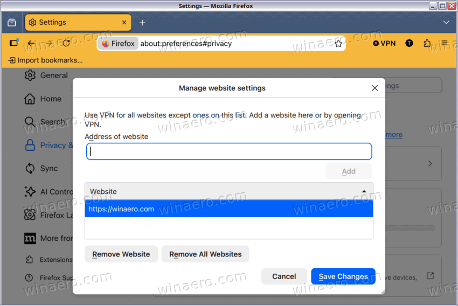The height and width of the screenshot is (306, 458).
Task: Open the list all tabs icon left of Settings tab
Action: click(12, 23)
